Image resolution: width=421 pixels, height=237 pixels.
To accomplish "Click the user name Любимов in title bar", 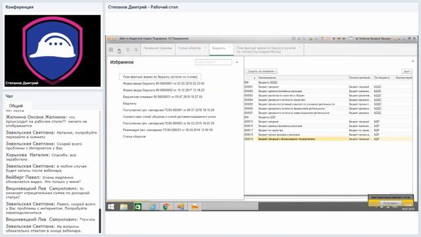I will pyautogui.click(x=374, y=39).
